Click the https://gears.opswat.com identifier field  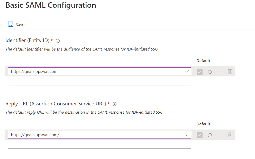[x=99, y=71]
